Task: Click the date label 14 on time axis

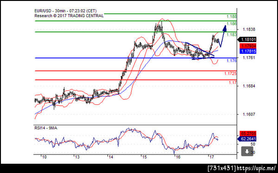Action: click(x=111, y=157)
